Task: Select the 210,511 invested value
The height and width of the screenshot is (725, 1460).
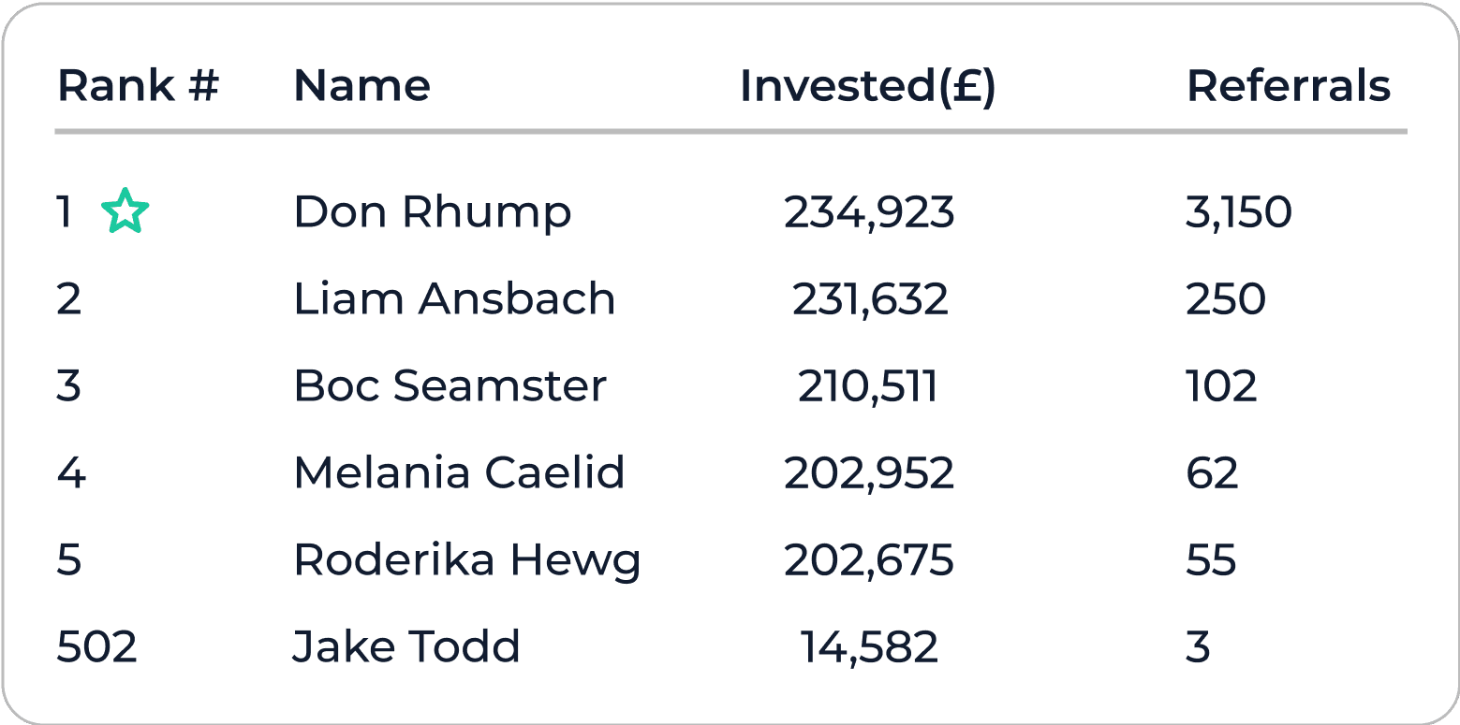Action: pyautogui.click(x=868, y=386)
